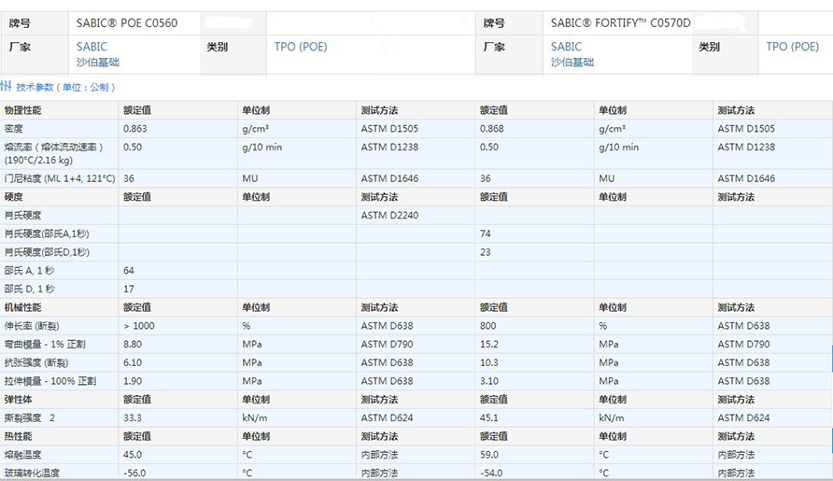833x481 pixels.
Task: Select the SABIC® FORTIFY™ C0570D grade name
Action: click(x=620, y=22)
